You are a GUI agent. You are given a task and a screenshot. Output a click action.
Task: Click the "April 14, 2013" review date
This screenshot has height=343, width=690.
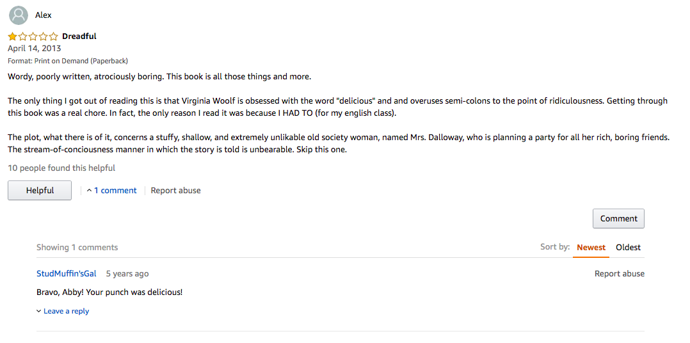[x=35, y=49]
